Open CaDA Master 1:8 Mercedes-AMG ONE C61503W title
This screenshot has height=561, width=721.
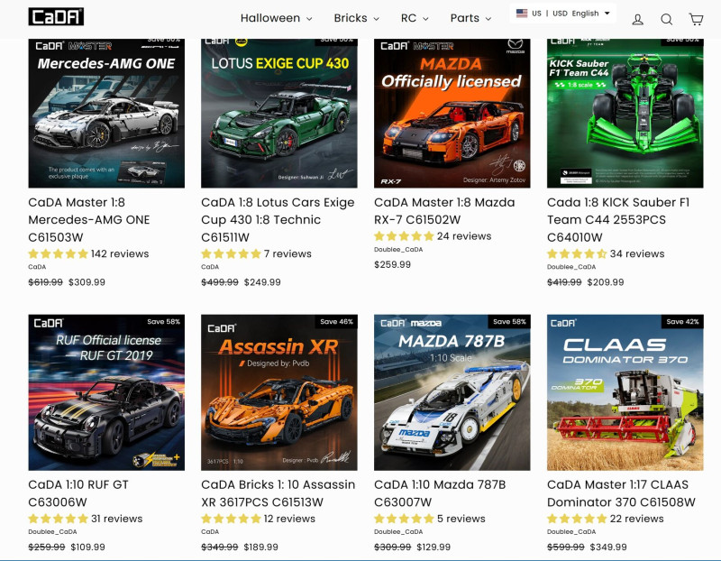pos(89,219)
